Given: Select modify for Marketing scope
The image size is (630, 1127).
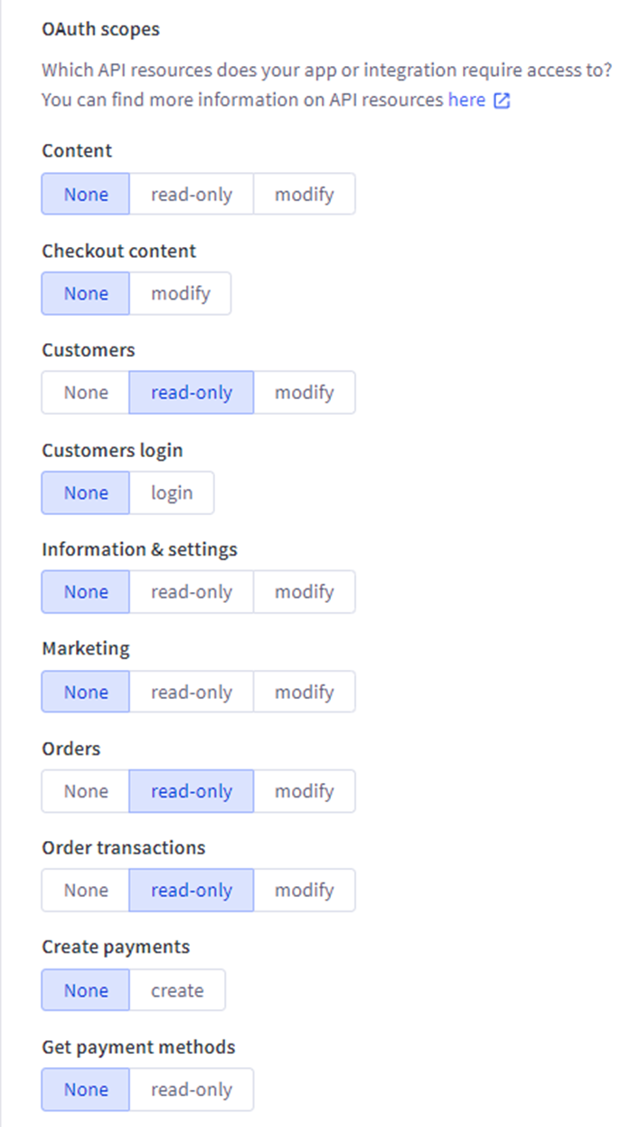Looking at the screenshot, I should point(304,692).
